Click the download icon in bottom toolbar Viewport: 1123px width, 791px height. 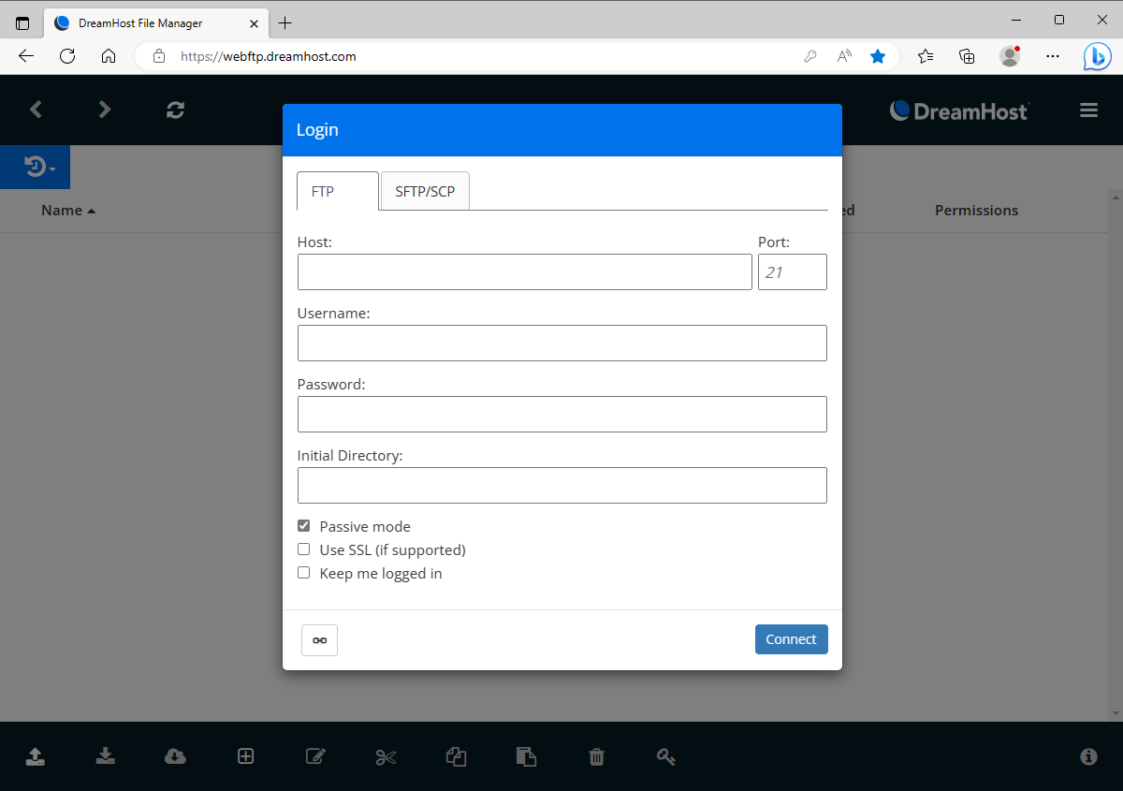tap(106, 756)
